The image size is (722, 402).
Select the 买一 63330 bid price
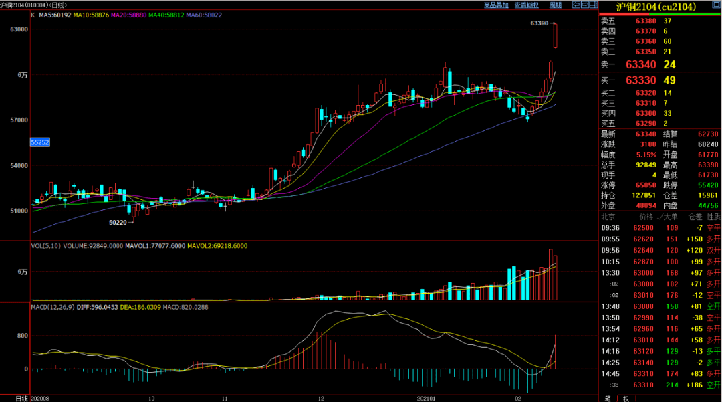(x=642, y=80)
